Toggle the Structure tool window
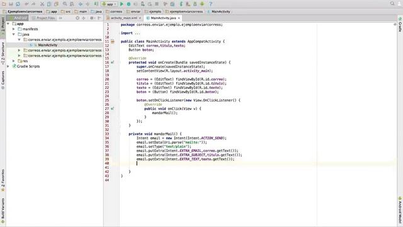The height and width of the screenshot is (227, 403). pos(3,54)
